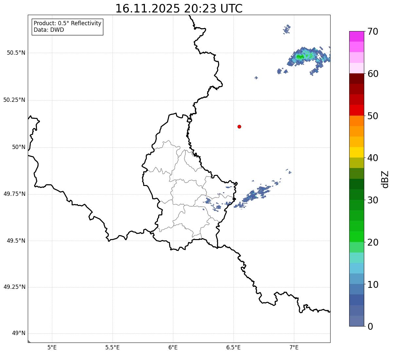393x354 pixels.
Task: Click the longitude label 6.5°E
Action: click(x=233, y=347)
